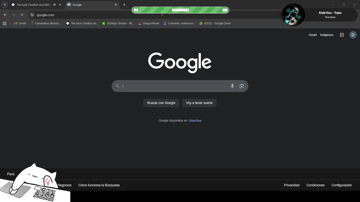Select the Google tab
The image size is (360, 202).
click(x=92, y=5)
